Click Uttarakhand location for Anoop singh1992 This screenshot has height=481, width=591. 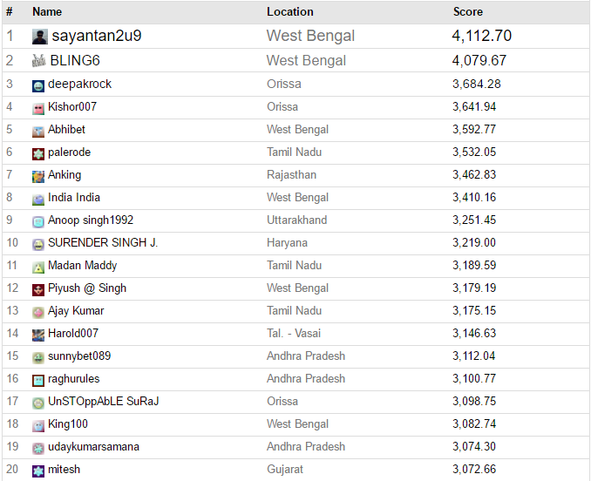[x=296, y=220]
